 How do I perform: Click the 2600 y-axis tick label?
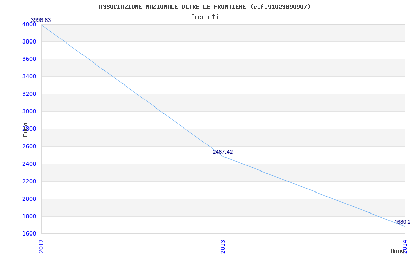pos(29,146)
